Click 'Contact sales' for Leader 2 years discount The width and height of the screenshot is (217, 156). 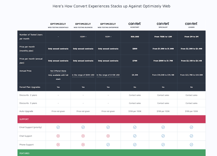tap(192, 95)
